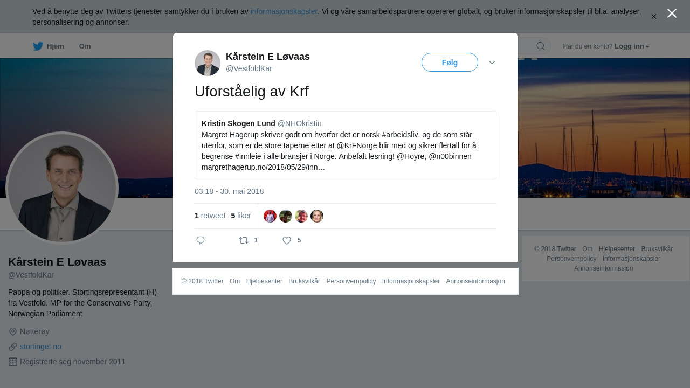Expand the tweet options chevron menu
The image size is (690, 388).
coord(492,63)
